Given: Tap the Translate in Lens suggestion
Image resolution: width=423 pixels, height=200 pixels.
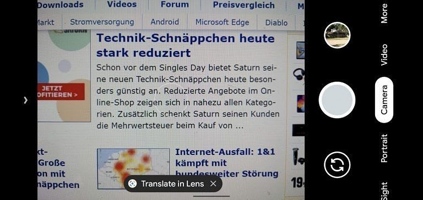Looking at the screenshot, I should pyautogui.click(x=172, y=184).
